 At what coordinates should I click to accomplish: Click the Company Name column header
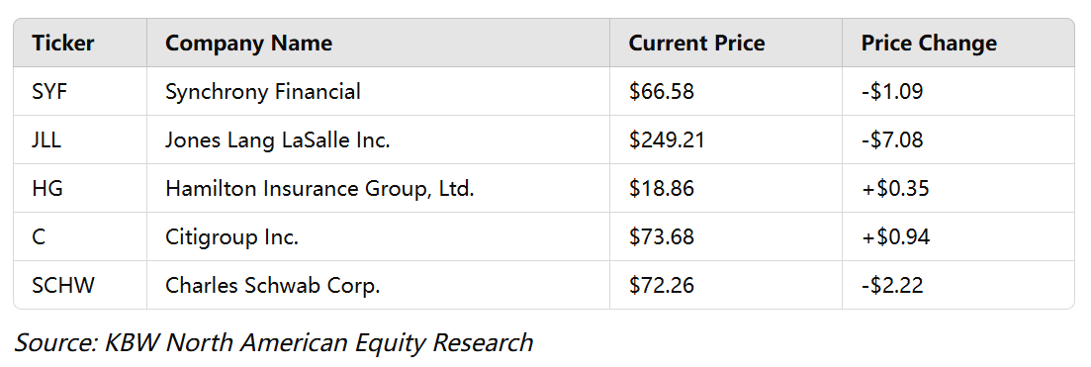(379, 44)
